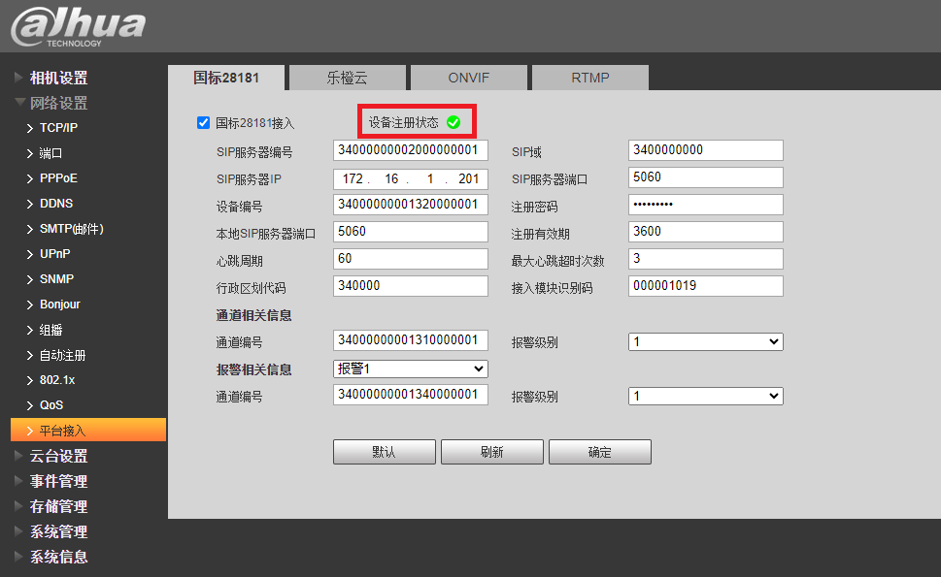Uncheck the 国标28181接入 checkbox
The width and height of the screenshot is (941, 577).
pos(204,123)
